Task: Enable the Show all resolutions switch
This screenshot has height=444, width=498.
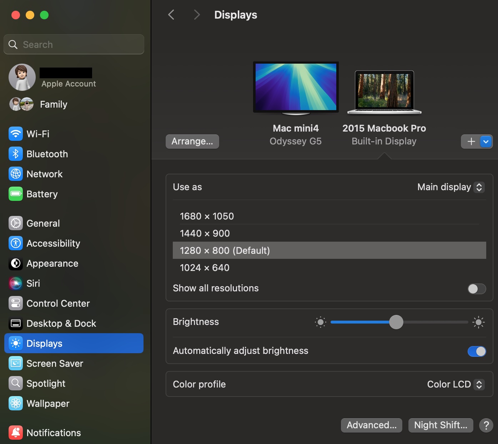Action: 477,288
